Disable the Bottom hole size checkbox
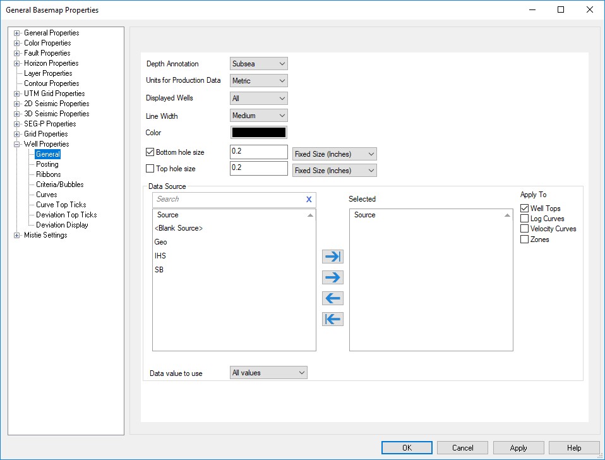Image resolution: width=605 pixels, height=460 pixels. click(x=150, y=152)
